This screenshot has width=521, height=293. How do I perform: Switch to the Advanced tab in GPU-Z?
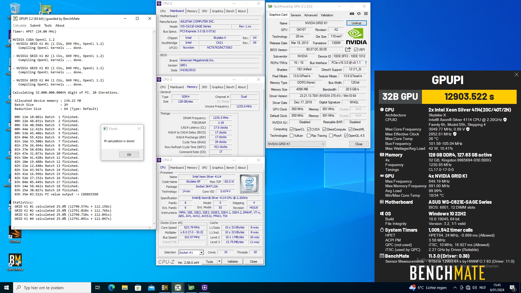[310, 15]
